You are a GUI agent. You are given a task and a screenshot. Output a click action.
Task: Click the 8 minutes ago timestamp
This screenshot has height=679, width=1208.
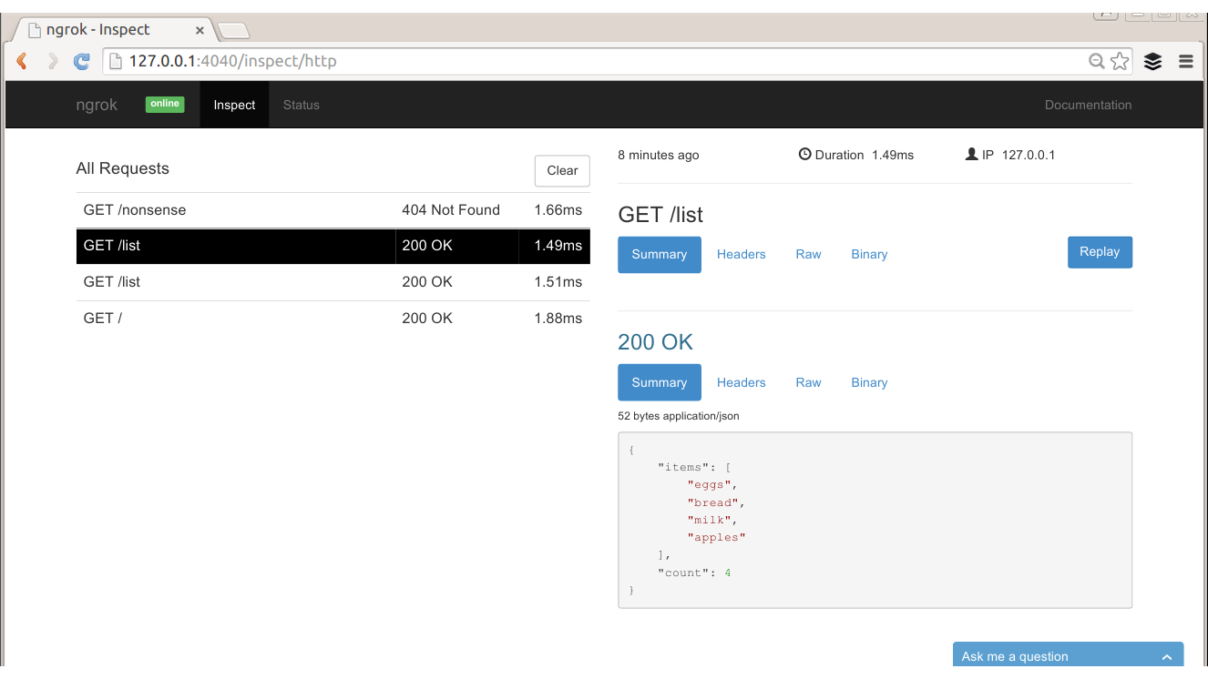pyautogui.click(x=659, y=155)
